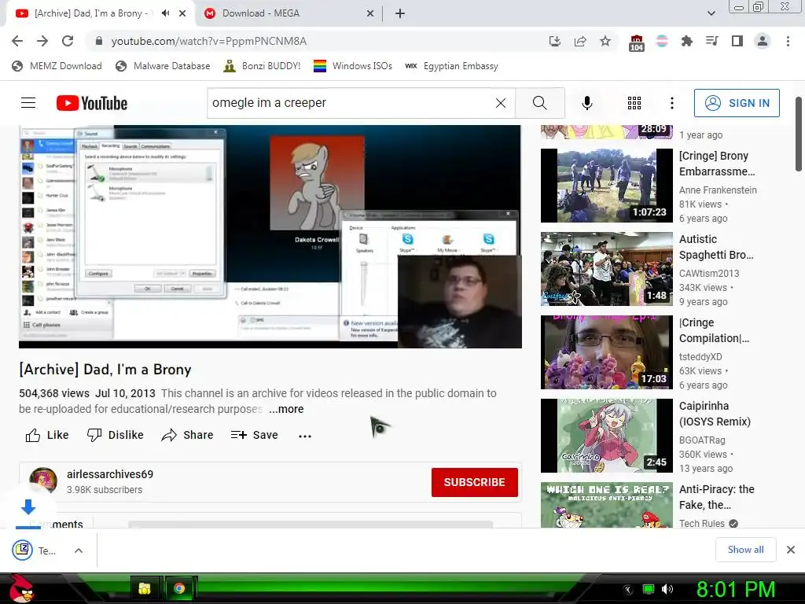Open File Explorer from taskbar
This screenshot has width=805, height=604.
(145, 588)
